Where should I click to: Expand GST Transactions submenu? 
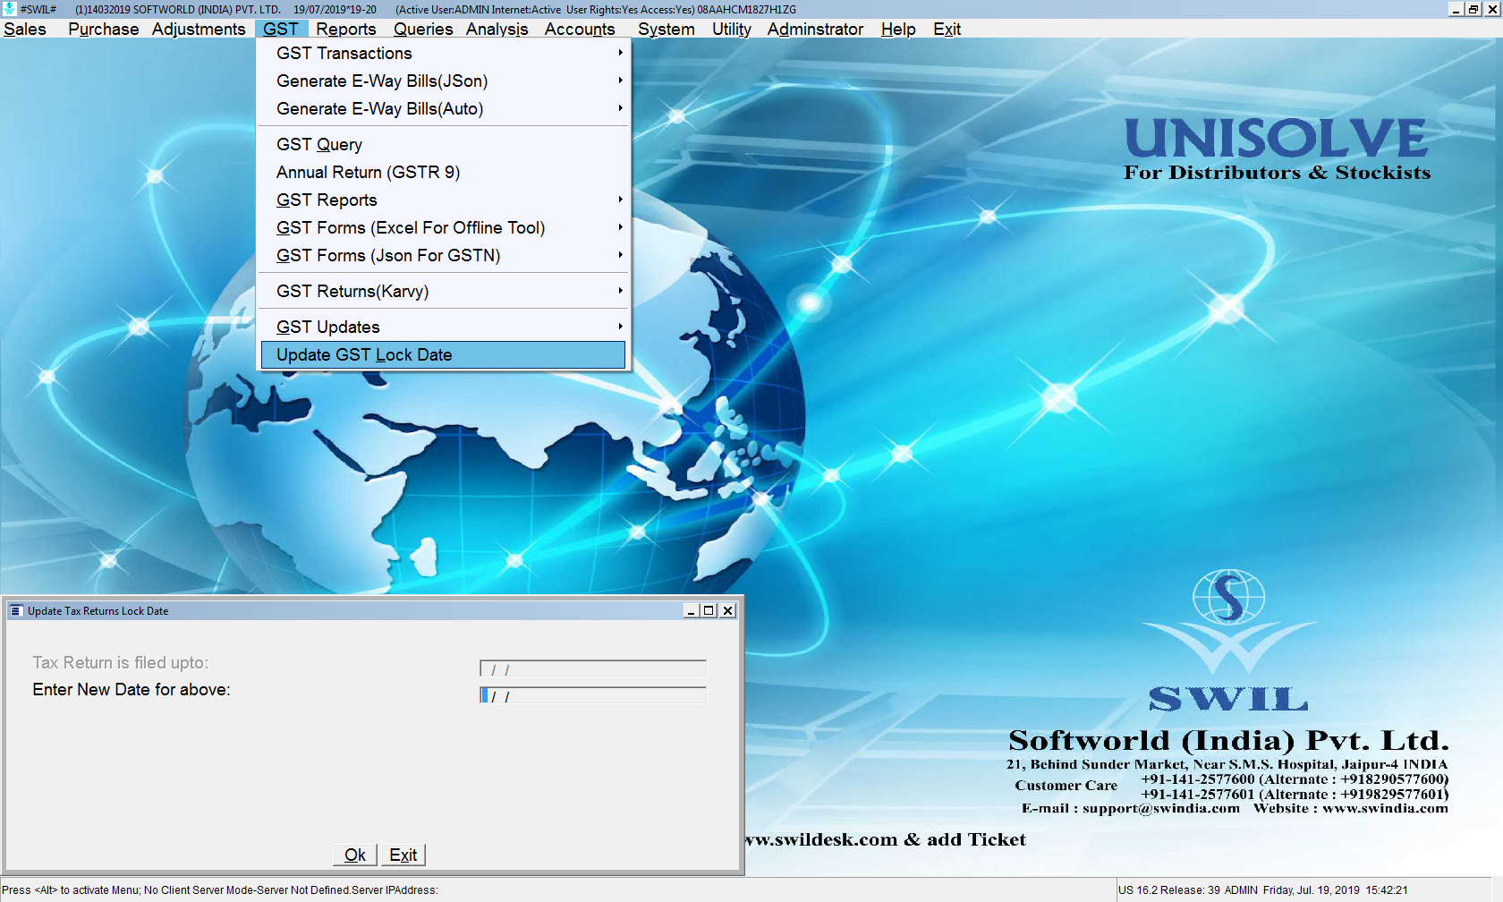(443, 54)
